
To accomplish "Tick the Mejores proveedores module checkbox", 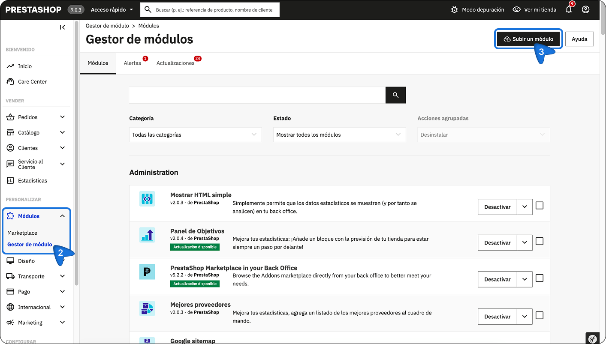I will click(x=540, y=315).
